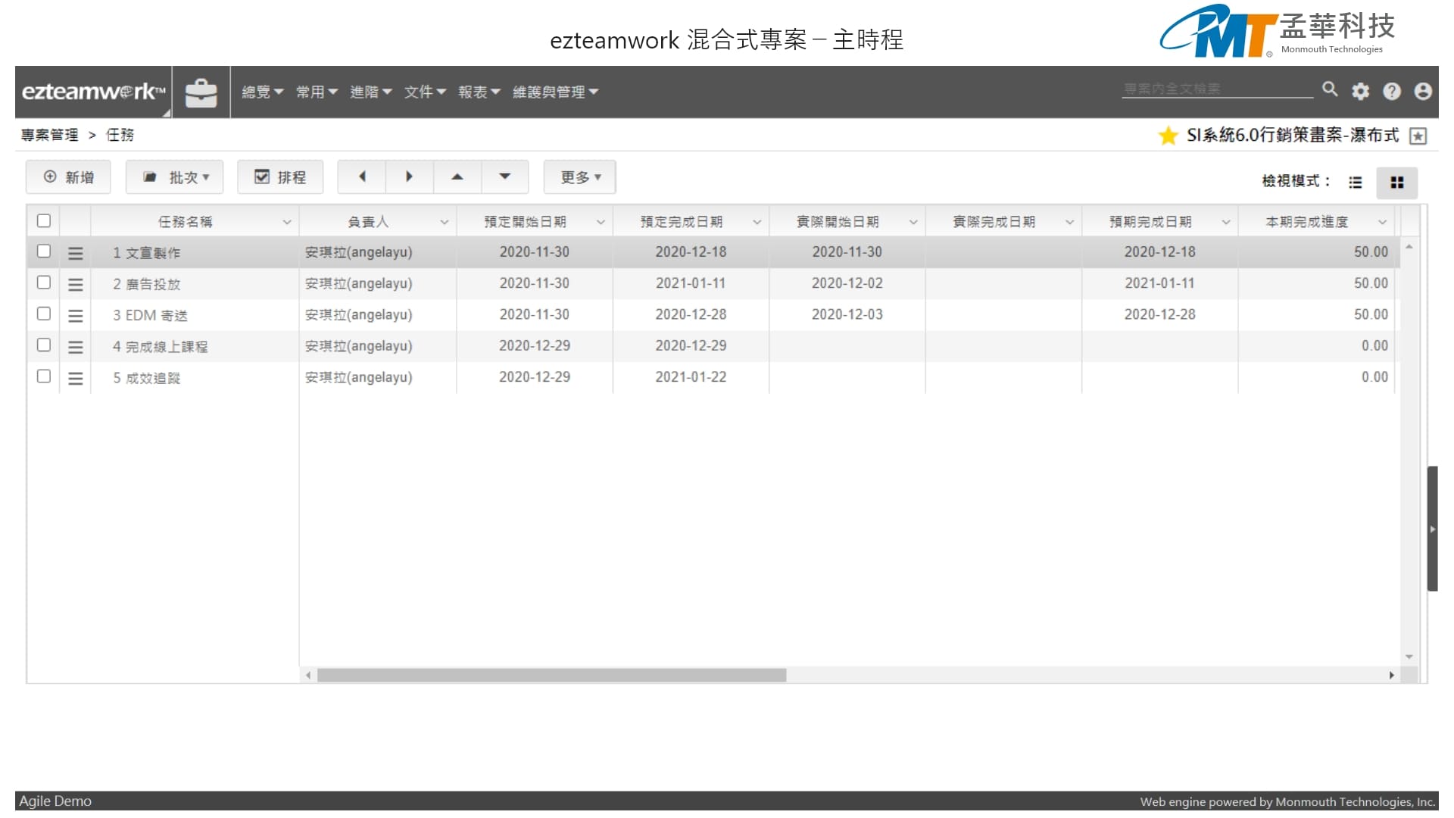Click the 排程 button
1454x818 pixels.
pyautogui.click(x=280, y=177)
